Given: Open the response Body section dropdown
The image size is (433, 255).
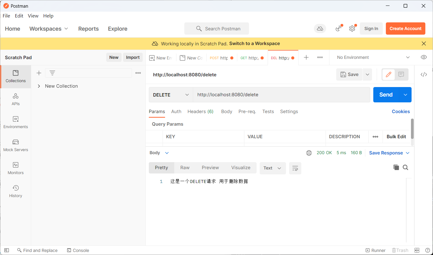Looking at the screenshot, I should (159, 153).
